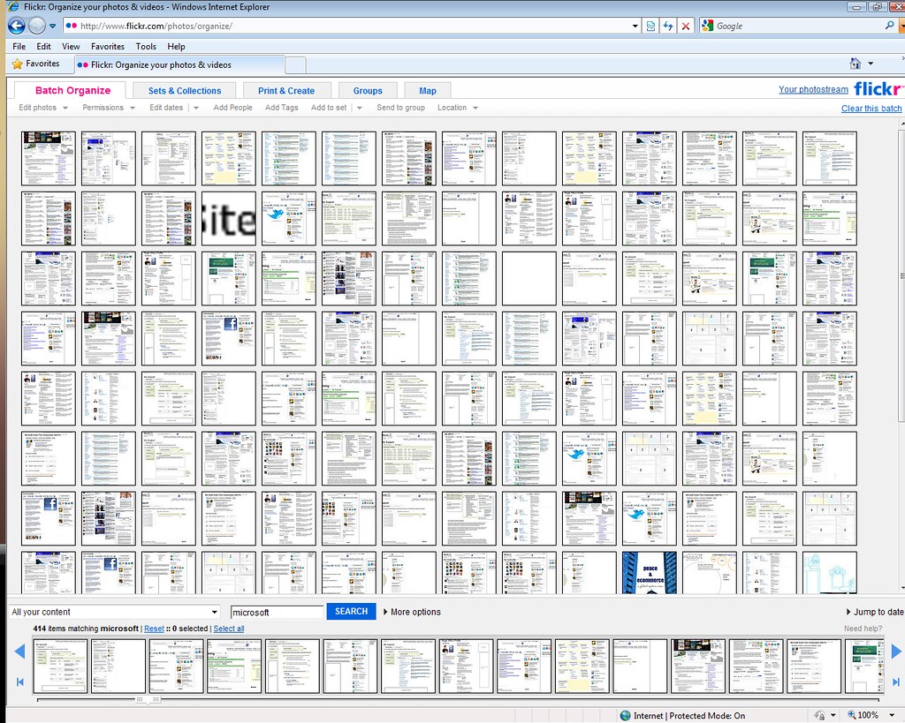
Task: Click the Favorites star icon
Action: pos(18,64)
